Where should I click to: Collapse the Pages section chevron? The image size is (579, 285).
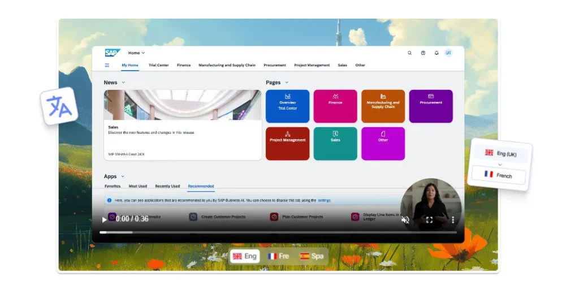(x=287, y=83)
